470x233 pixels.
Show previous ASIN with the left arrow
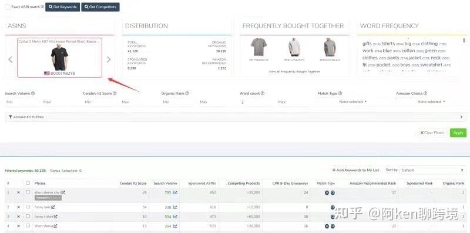(11, 59)
